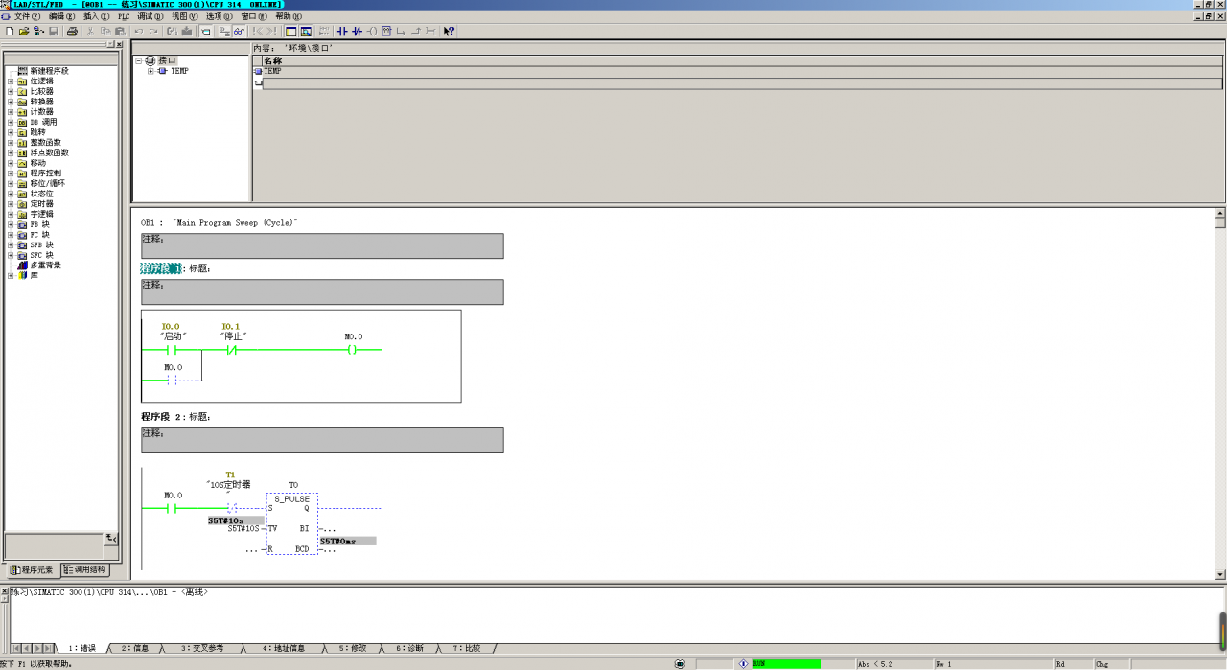Click the Open folder toolbar icon
The image size is (1227, 670).
(24, 32)
